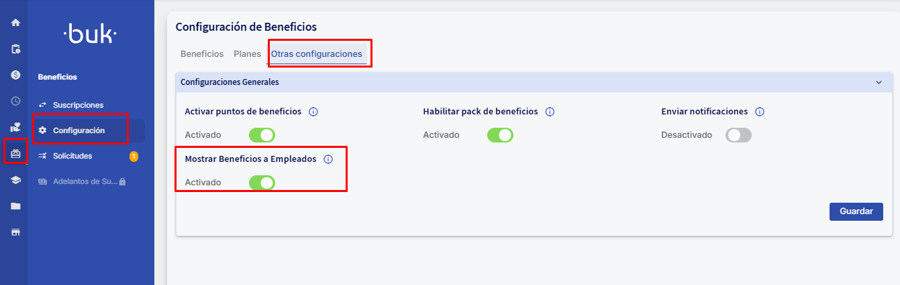Select the clock attendance icon
Viewport: 900px width, 285px height.
(x=15, y=101)
